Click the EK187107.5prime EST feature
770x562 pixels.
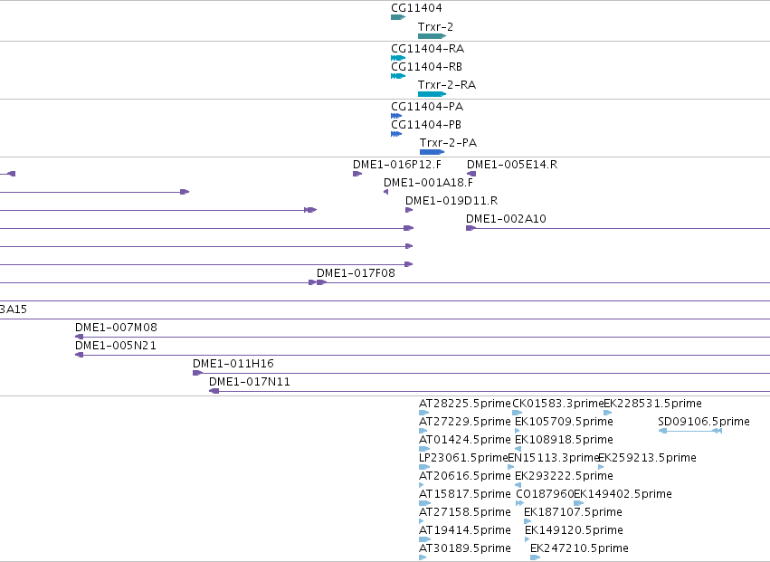[x=528, y=521]
